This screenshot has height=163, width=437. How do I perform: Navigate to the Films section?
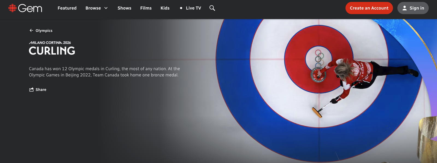(x=146, y=8)
